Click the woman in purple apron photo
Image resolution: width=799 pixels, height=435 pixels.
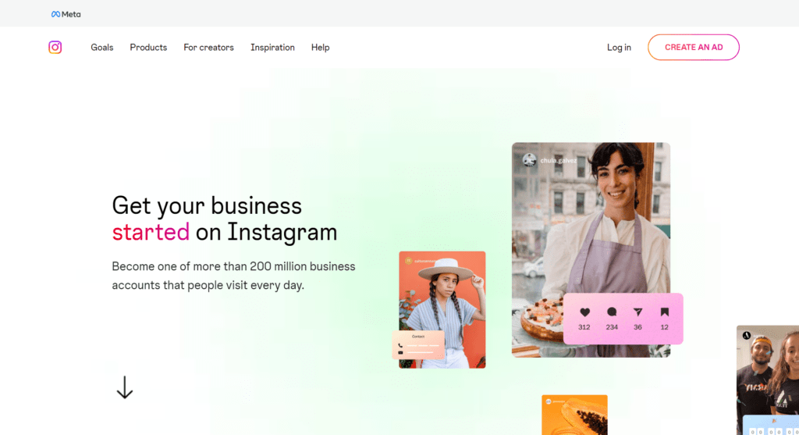click(x=591, y=249)
